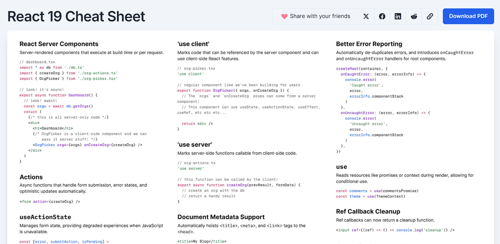Click the Better Error Reporting heading
The width and height of the screenshot is (500, 244).
click(369, 44)
